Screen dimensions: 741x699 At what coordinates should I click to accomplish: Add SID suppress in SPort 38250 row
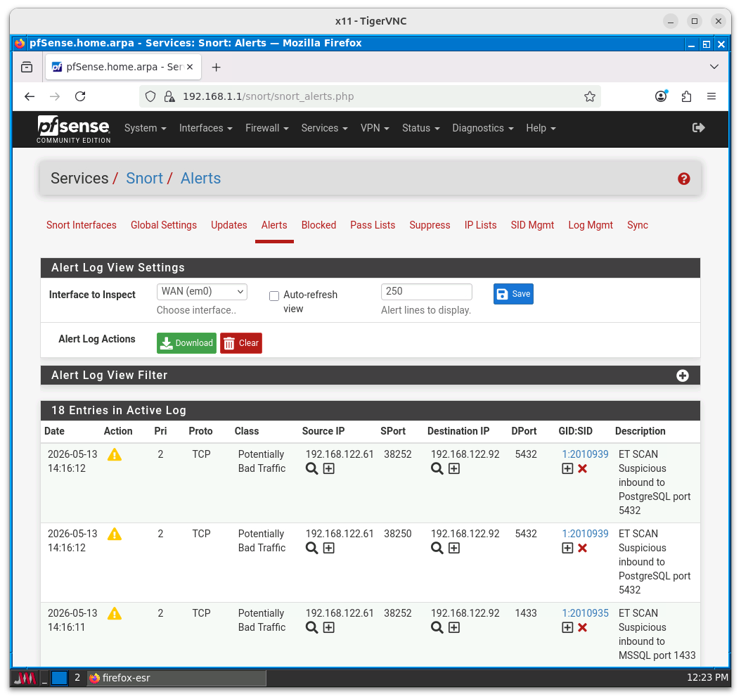[x=567, y=549]
